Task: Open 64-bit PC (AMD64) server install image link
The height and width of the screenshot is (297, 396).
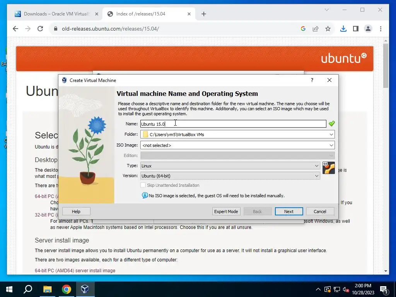Action: [x=75, y=270]
